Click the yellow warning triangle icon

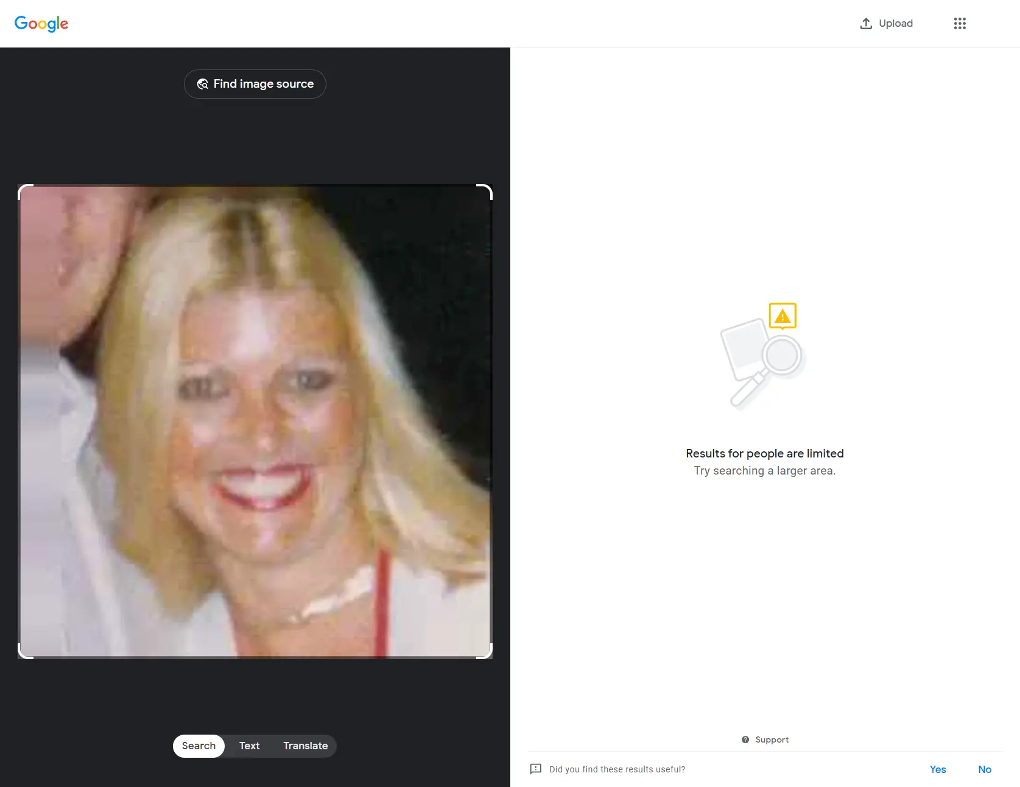coord(783,316)
